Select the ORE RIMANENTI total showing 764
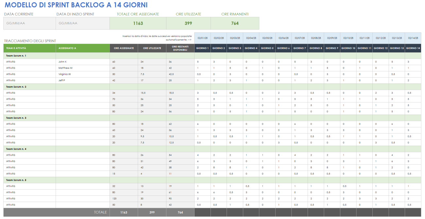The height and width of the screenshot is (219, 425). click(235, 23)
